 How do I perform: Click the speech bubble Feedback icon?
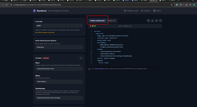coord(142,11)
